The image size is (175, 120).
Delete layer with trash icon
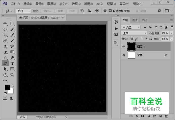(166, 116)
